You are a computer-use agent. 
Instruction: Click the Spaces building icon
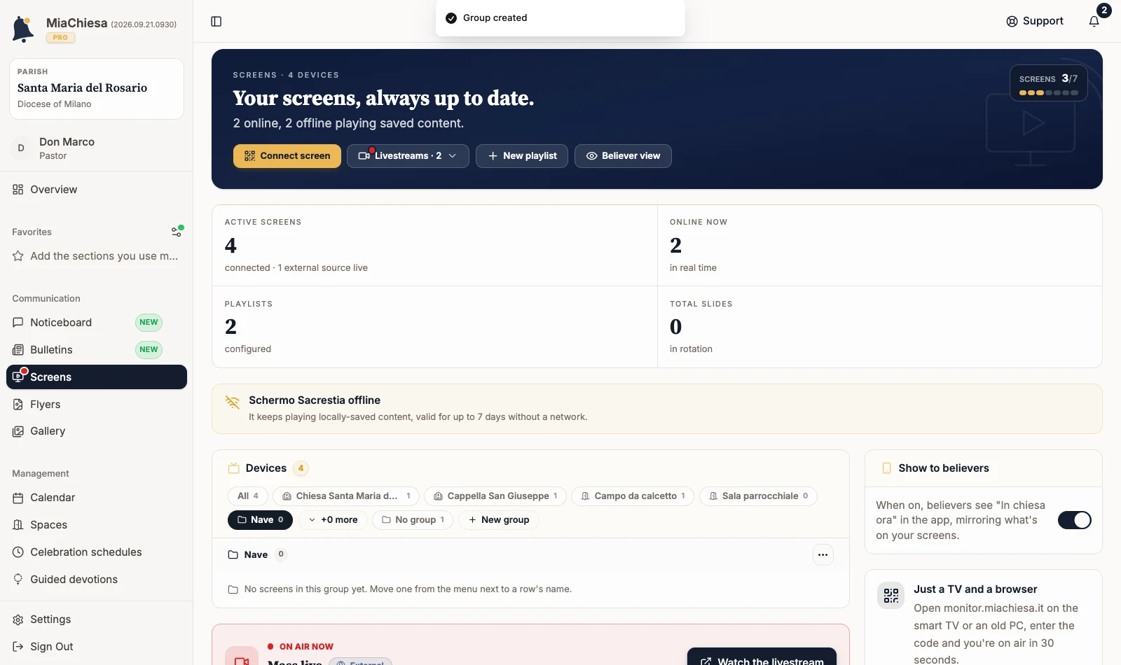point(18,525)
